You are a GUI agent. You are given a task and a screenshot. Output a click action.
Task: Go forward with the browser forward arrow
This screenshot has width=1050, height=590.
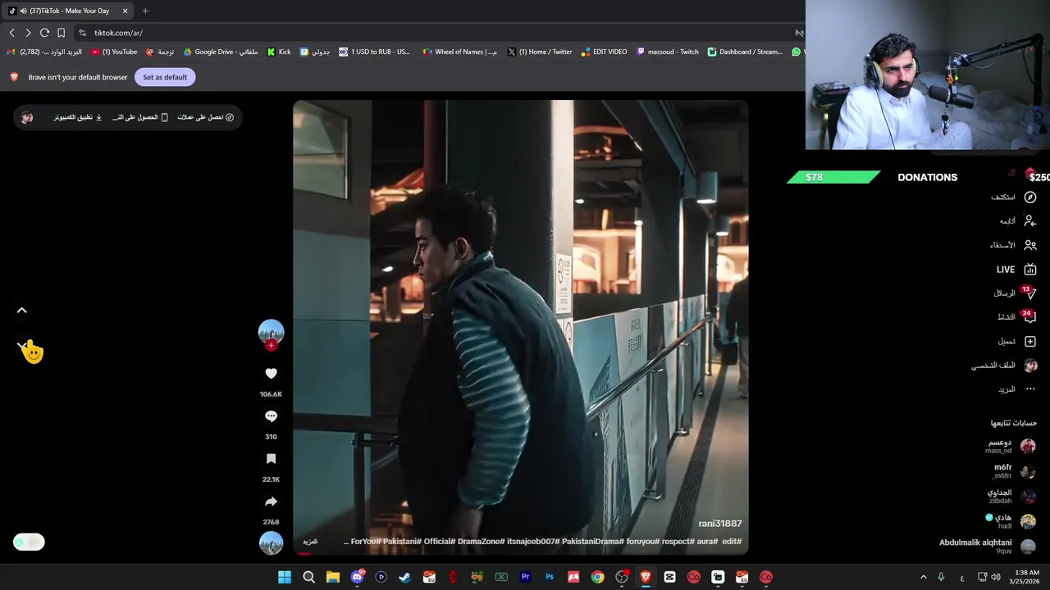coord(28,33)
